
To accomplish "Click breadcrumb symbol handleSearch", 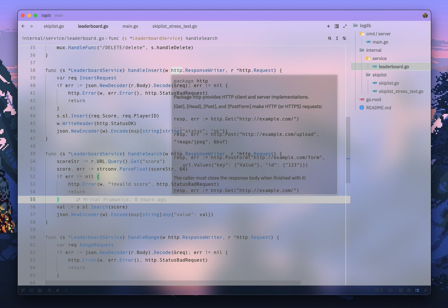I will tap(202, 38).
